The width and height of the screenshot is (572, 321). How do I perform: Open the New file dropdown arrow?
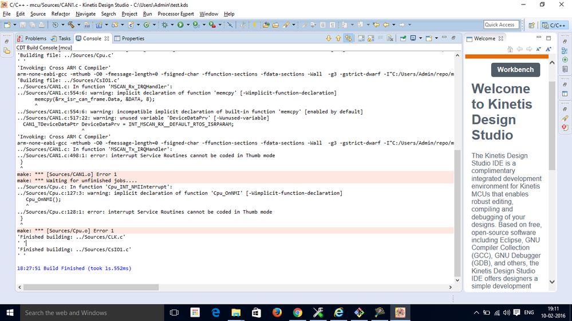[14, 25]
